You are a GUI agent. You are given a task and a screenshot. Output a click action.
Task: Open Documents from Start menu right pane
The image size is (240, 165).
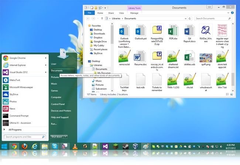(62, 71)
